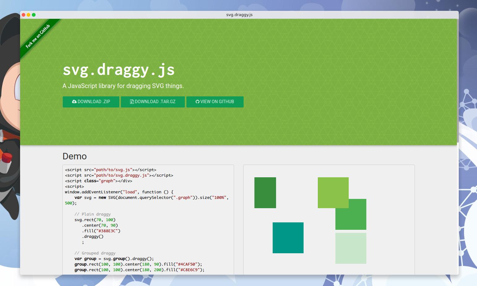Click the Octocat logo inside VIEW ON GITHUB
477x286 pixels.
[x=197, y=102]
